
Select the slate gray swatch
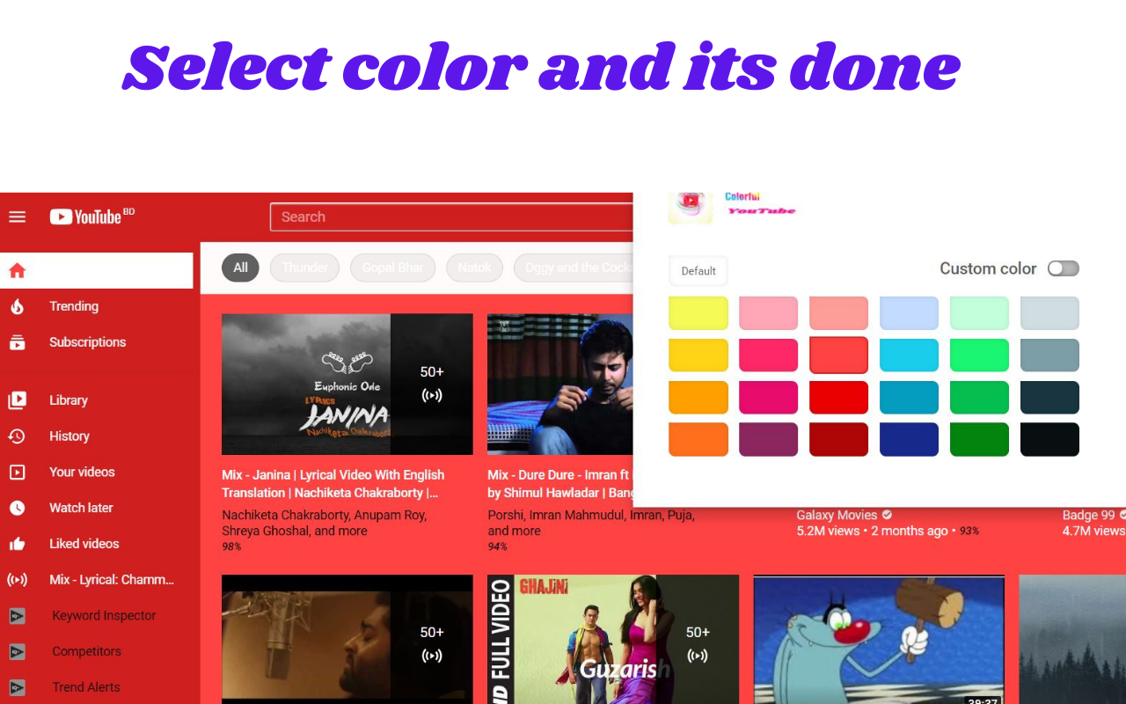(1050, 356)
